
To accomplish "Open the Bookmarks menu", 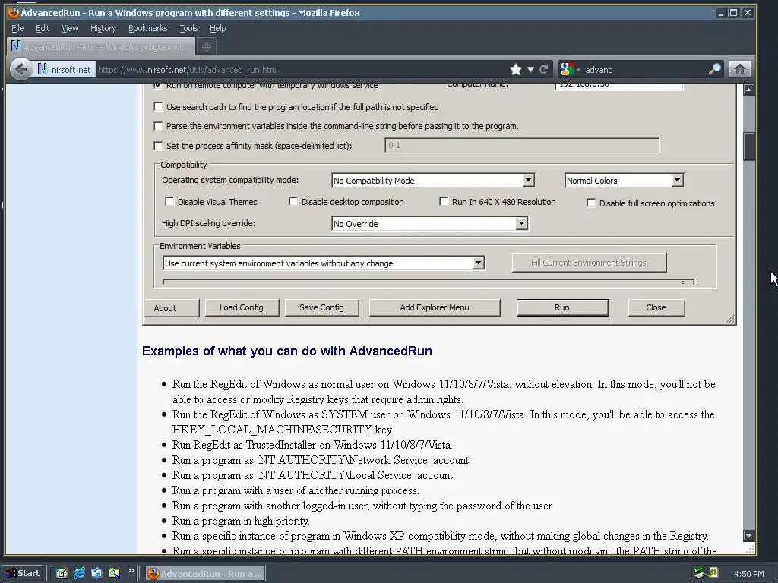I will click(148, 28).
